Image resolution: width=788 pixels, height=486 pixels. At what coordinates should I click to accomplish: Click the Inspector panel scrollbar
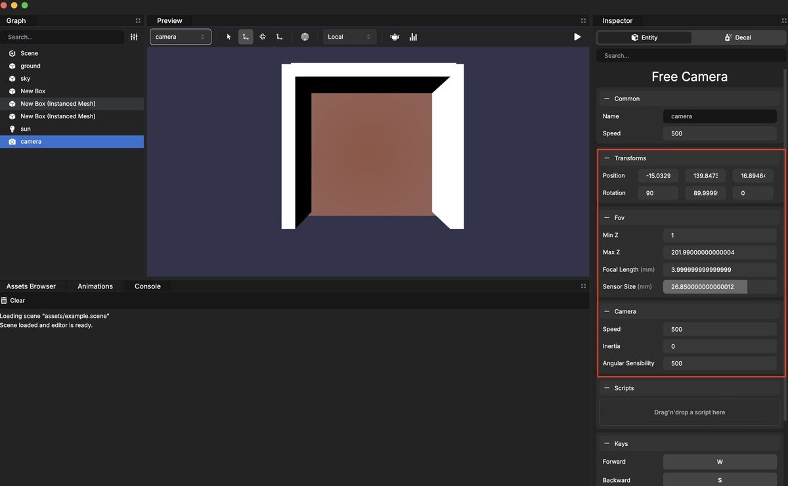point(785,244)
